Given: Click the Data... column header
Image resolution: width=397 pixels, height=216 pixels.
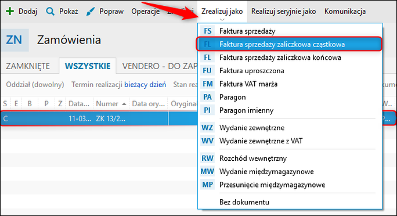Looking at the screenshot, I should [79, 104].
